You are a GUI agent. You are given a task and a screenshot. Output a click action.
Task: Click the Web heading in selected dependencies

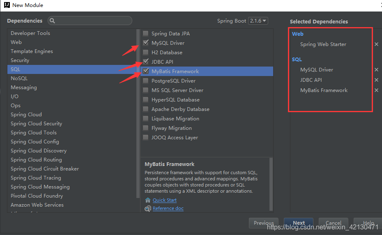pyautogui.click(x=298, y=34)
